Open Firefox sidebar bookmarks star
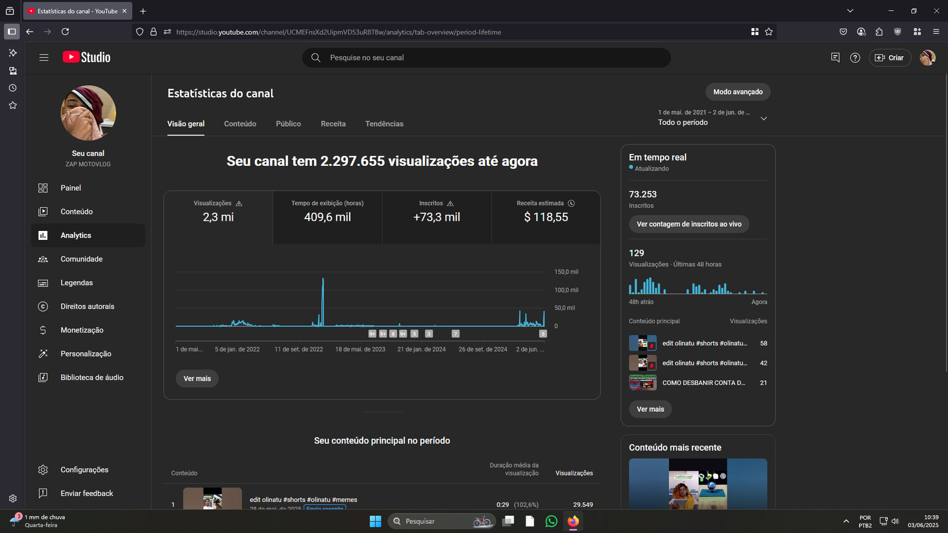 (x=12, y=105)
